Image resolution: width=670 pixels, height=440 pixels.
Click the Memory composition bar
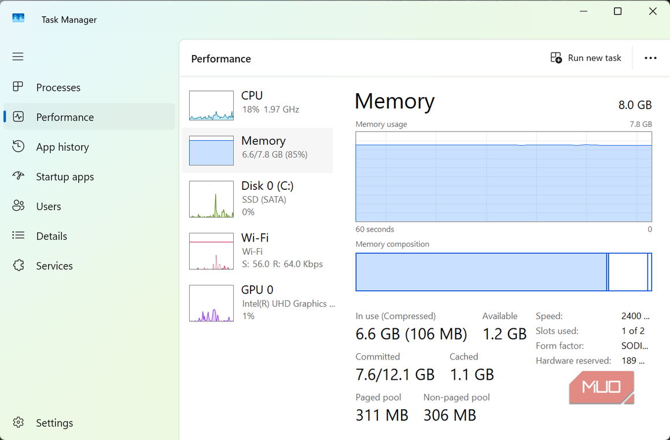click(x=503, y=272)
